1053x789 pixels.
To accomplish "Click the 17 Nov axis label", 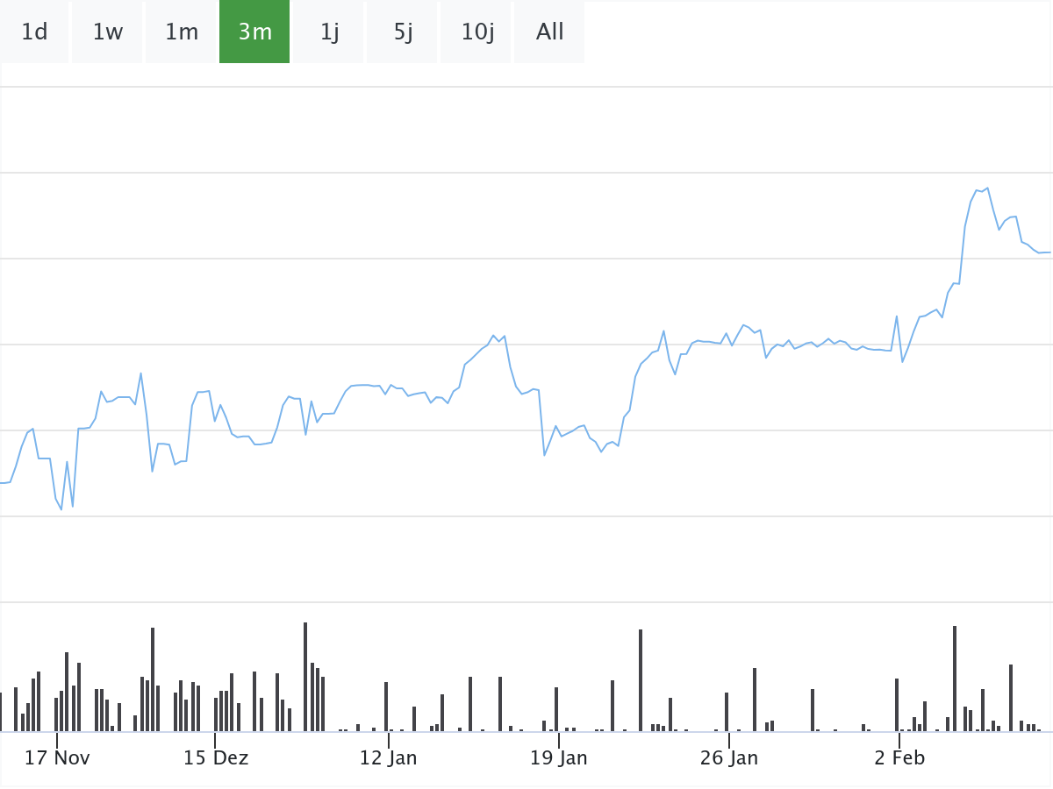I will [x=57, y=758].
